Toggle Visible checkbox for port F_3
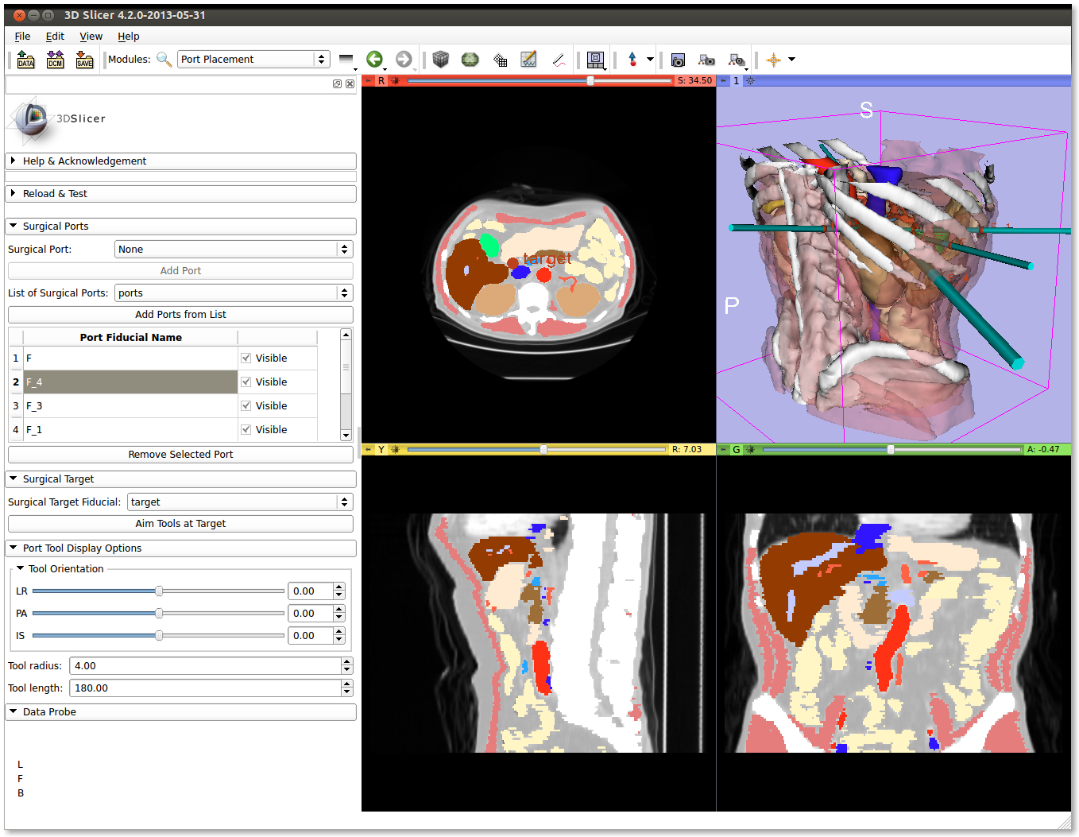Image resolution: width=1079 pixels, height=837 pixels. tap(246, 406)
